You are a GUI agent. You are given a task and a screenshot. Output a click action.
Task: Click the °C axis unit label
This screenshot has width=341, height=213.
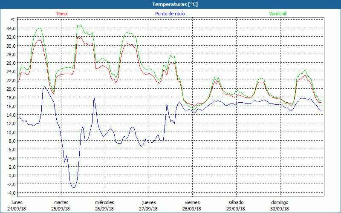(13, 20)
